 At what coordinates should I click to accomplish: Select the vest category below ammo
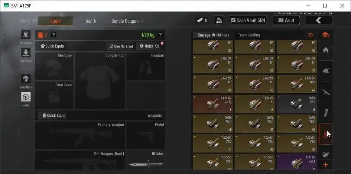click(x=326, y=154)
